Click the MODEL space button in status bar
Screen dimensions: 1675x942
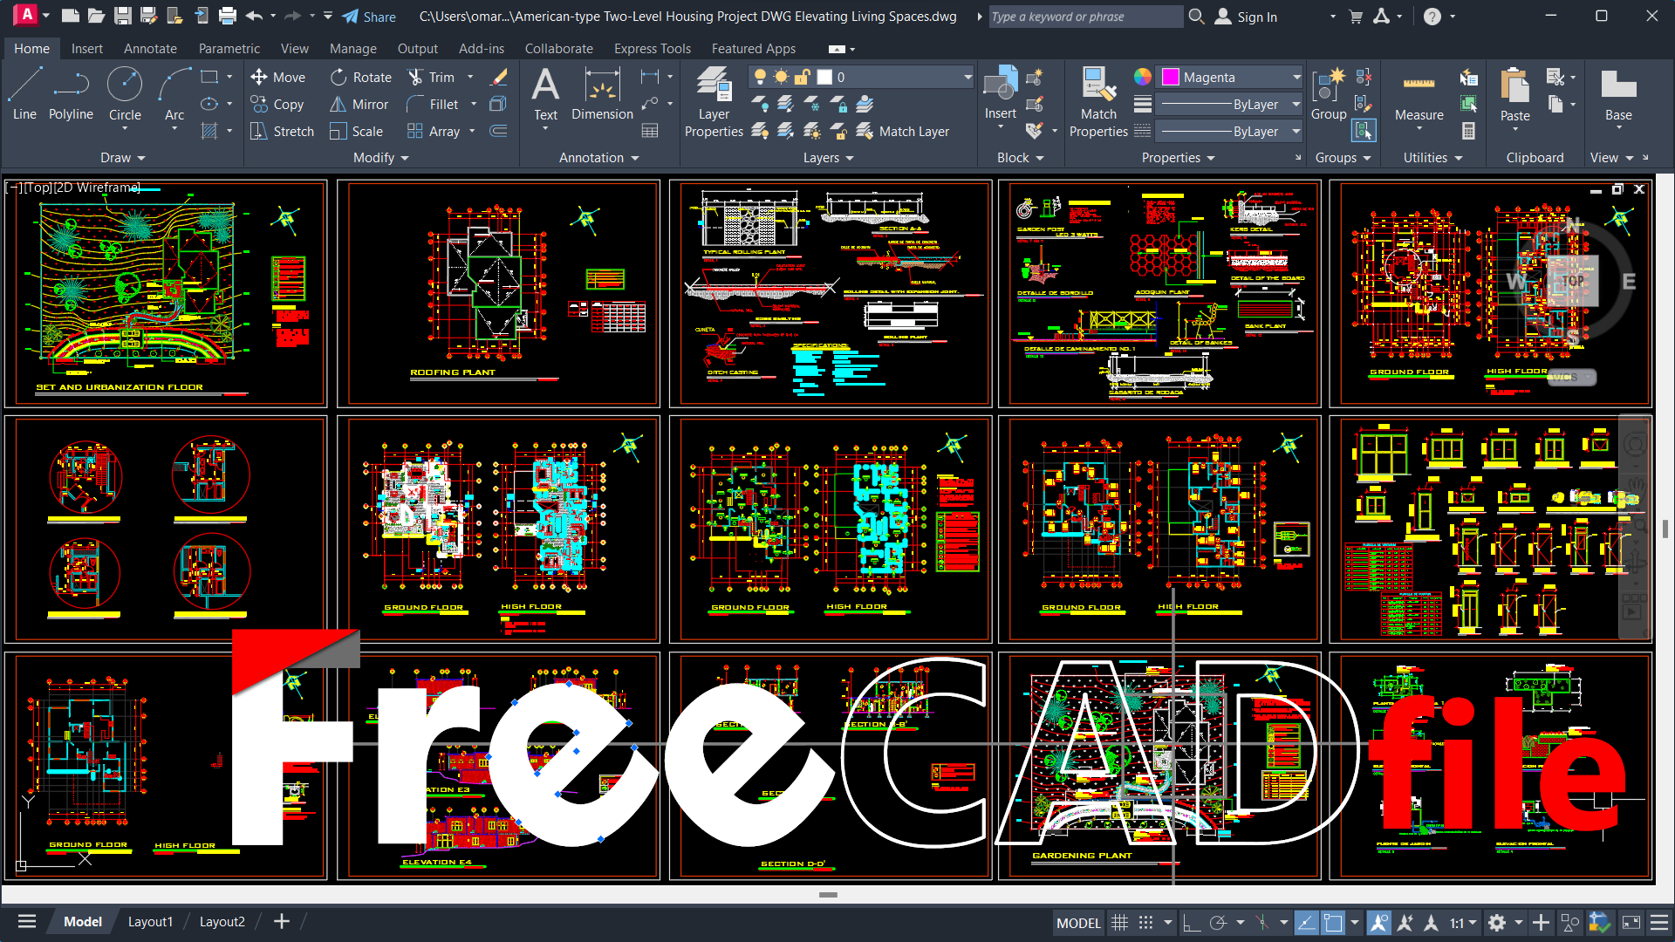[x=1078, y=922]
